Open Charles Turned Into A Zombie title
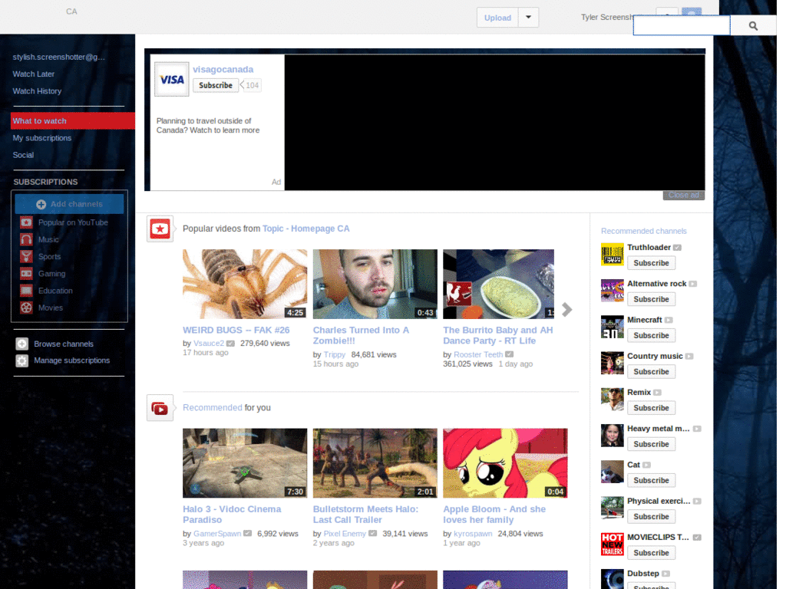 click(x=361, y=336)
